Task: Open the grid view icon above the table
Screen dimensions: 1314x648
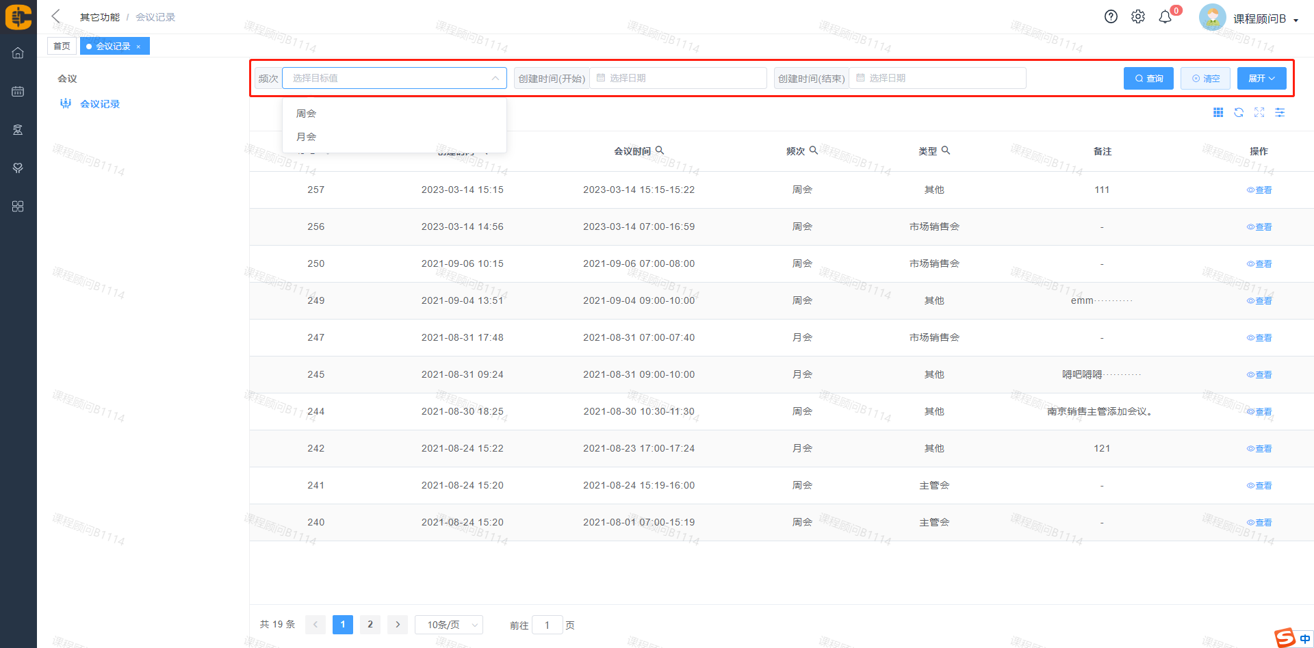Action: pos(1218,113)
